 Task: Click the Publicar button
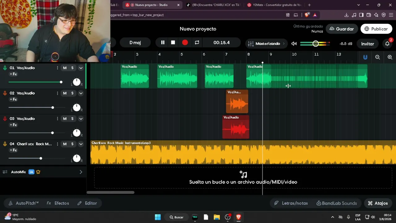(376, 29)
